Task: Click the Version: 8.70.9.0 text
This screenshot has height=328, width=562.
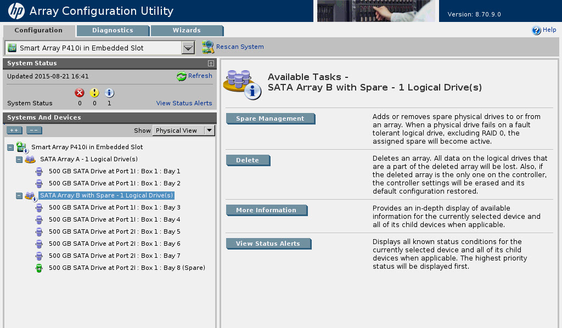Action: point(474,14)
